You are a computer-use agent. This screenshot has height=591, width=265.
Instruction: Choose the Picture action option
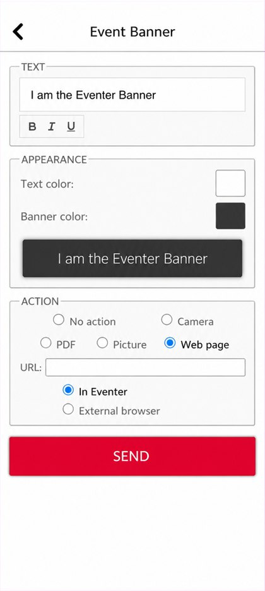coord(102,343)
